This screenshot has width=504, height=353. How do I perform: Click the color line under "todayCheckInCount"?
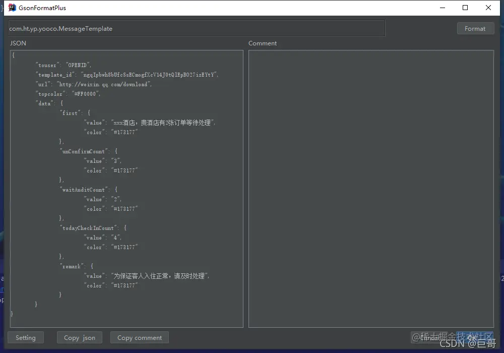tap(110, 247)
